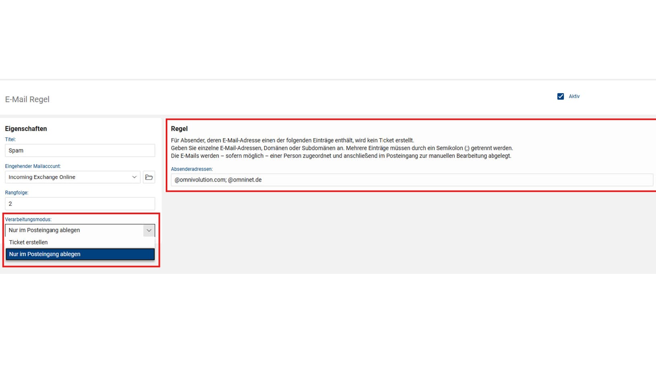The height and width of the screenshot is (368, 656).
Task: Focus the Rangfolge input field
Action: 80,204
